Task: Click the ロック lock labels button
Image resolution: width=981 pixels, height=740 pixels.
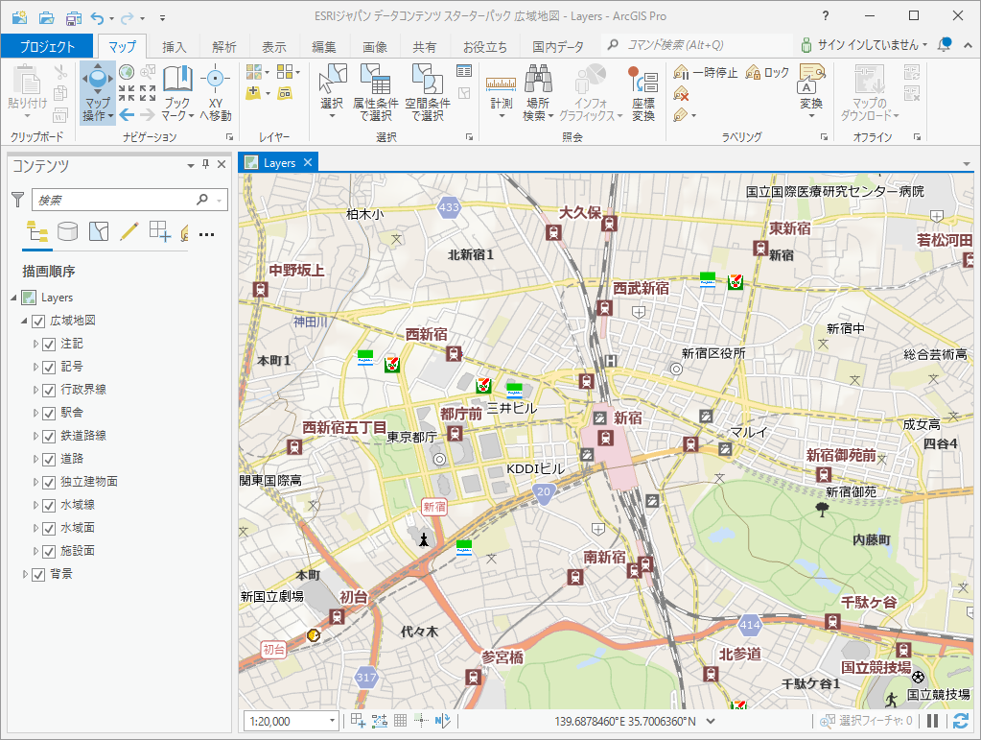Action: pos(767,73)
